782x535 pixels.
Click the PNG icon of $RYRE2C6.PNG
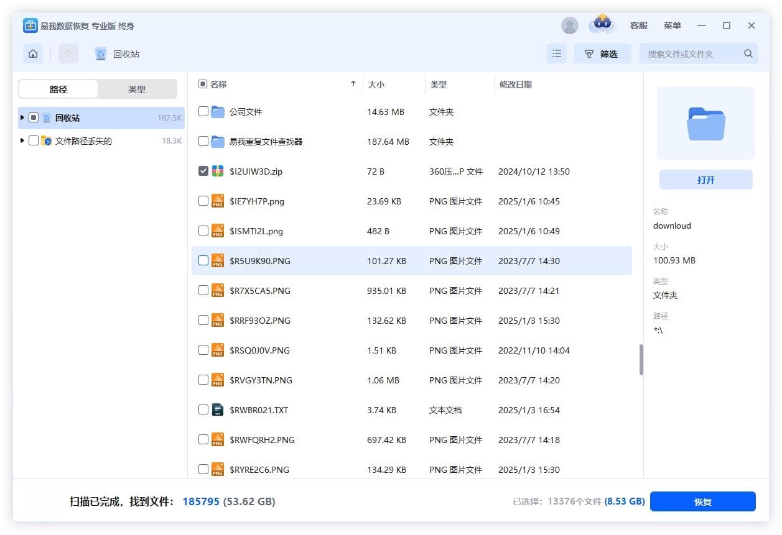218,469
